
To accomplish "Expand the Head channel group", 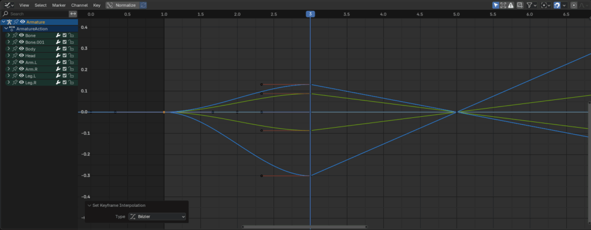I will pyautogui.click(x=8, y=55).
